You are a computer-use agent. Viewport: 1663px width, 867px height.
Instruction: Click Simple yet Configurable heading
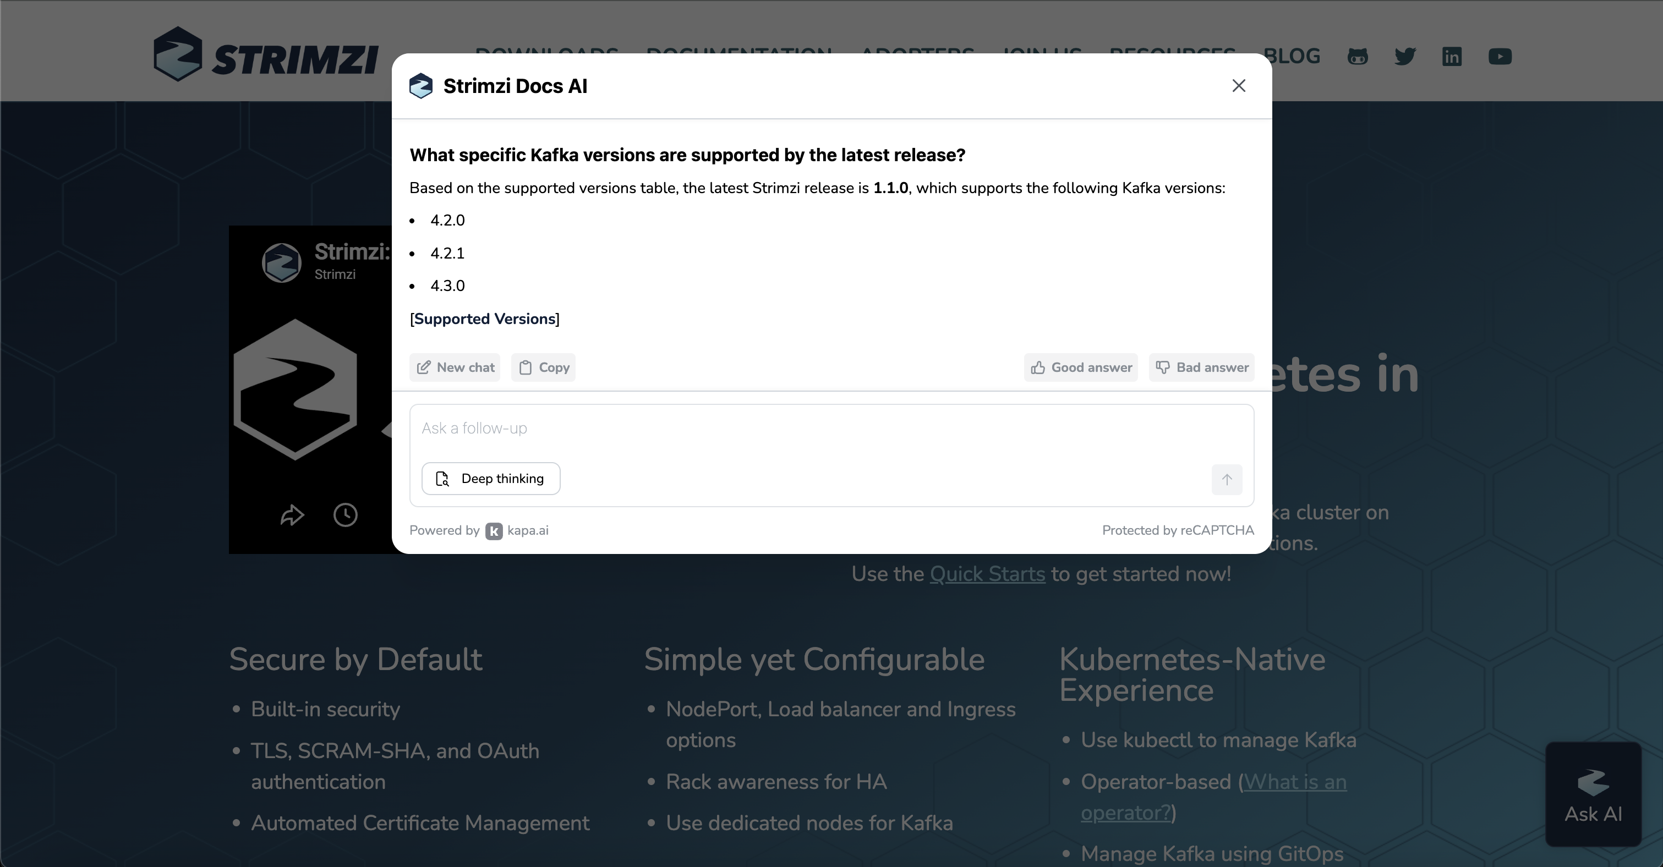click(x=814, y=659)
